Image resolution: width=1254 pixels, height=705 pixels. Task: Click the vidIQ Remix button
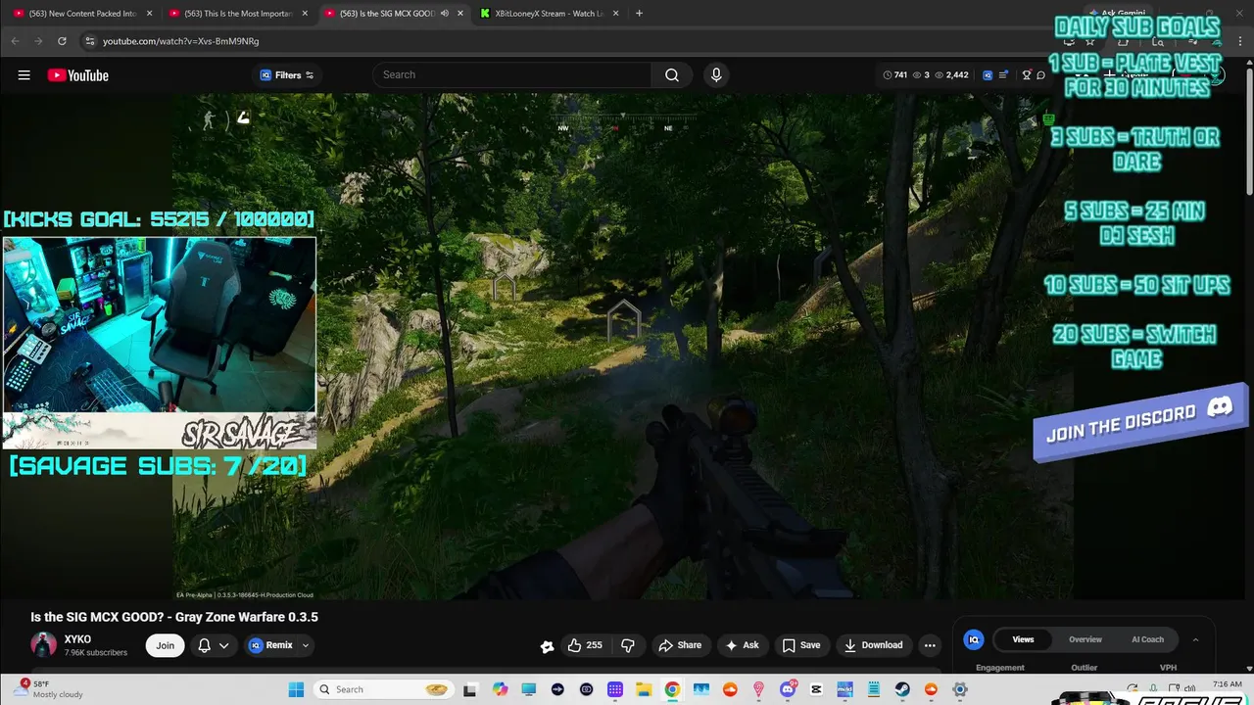(x=271, y=645)
